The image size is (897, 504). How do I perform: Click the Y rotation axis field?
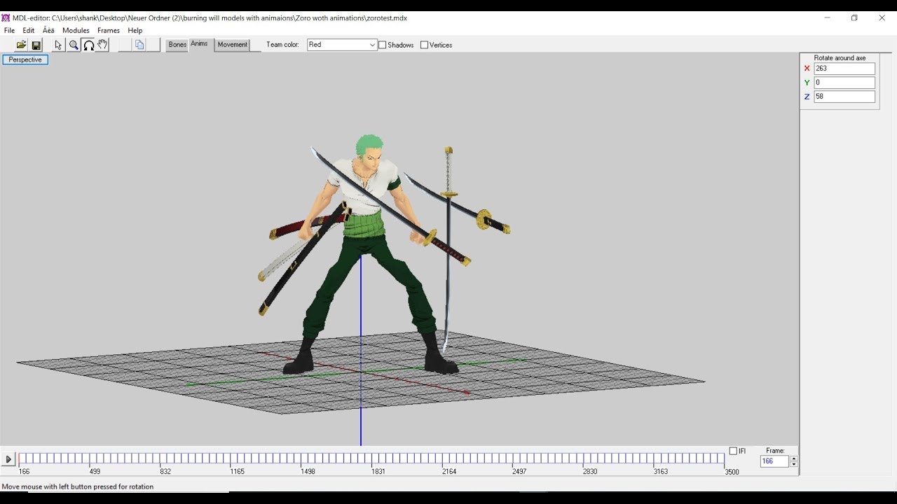(x=844, y=83)
